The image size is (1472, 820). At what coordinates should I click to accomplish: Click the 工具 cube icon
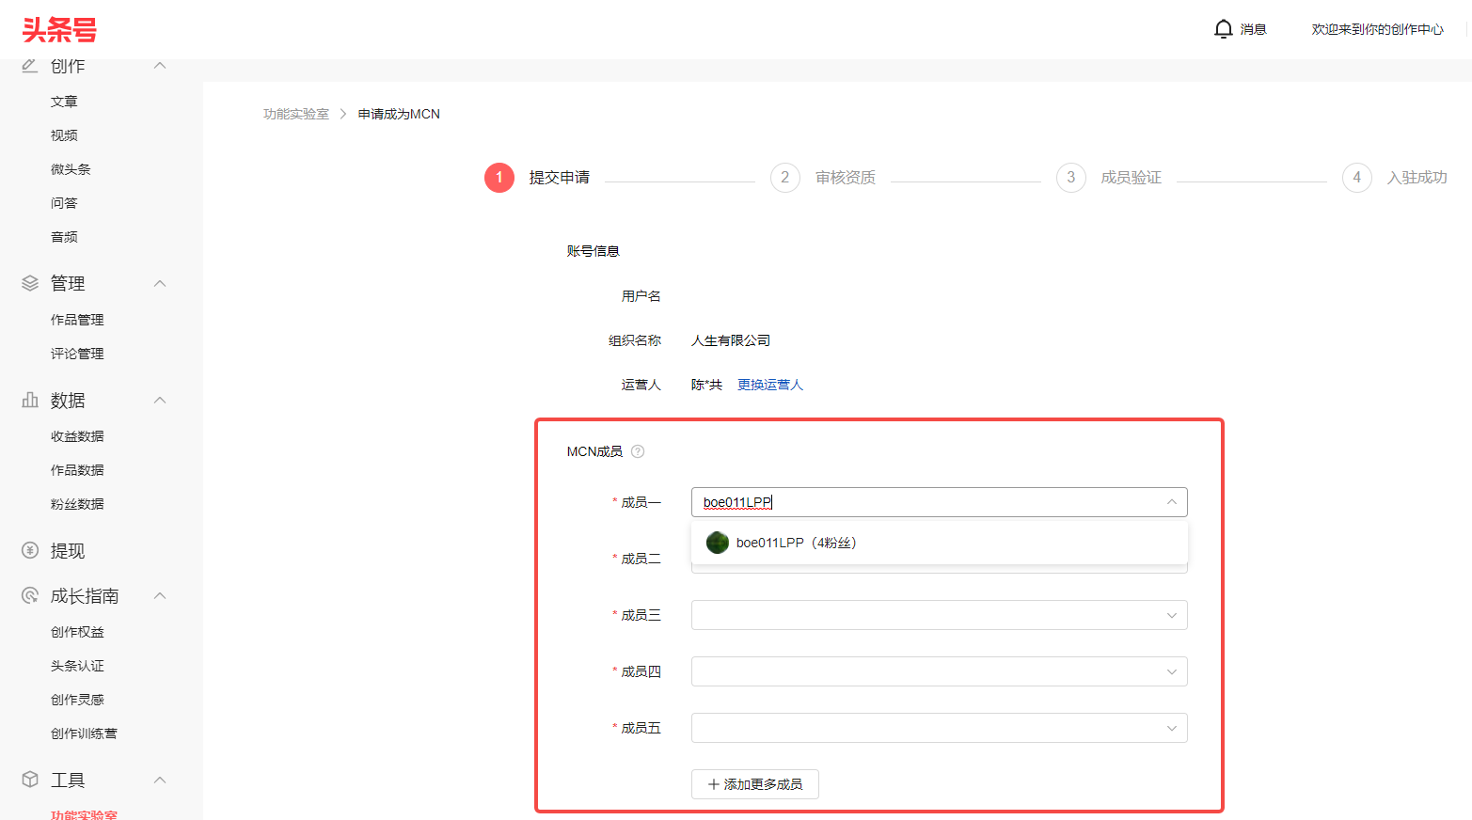(30, 780)
